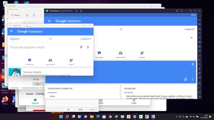The height and width of the screenshot is (120, 214).
Task: Click 'DEFINIZIONI' heading
Action: 130,89
